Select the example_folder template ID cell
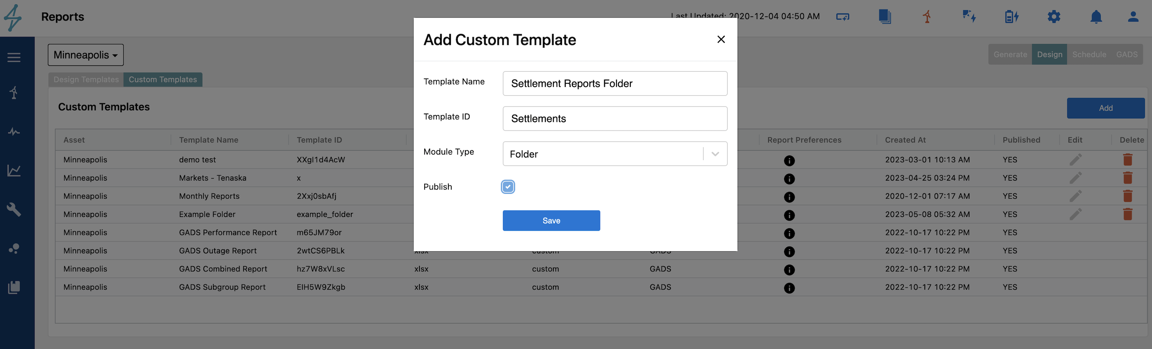Viewport: 1152px width, 349px height. coord(325,215)
